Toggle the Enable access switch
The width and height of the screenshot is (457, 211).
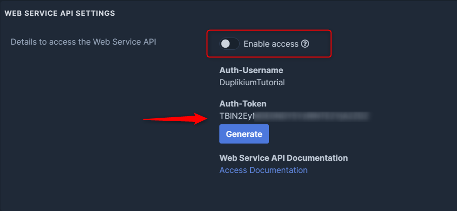[x=229, y=44]
